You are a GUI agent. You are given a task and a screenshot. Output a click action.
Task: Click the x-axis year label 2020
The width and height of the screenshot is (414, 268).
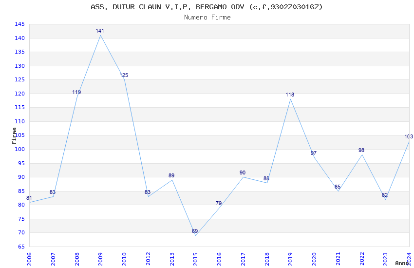point(315,259)
